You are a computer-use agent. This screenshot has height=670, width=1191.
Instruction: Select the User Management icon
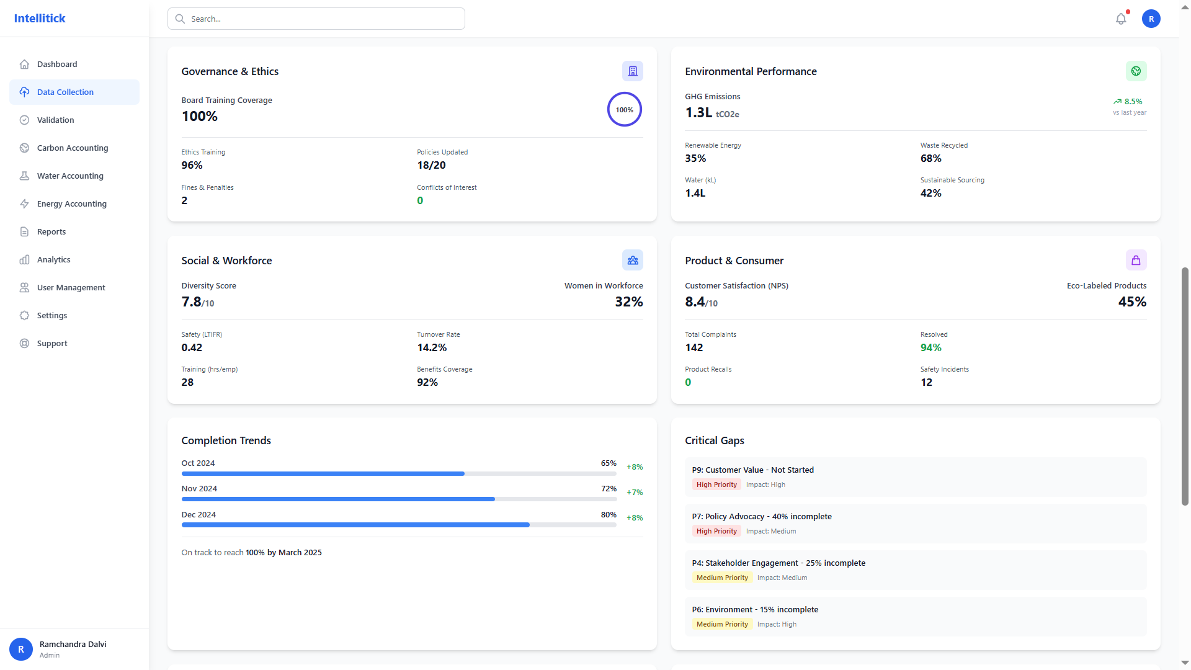24,287
